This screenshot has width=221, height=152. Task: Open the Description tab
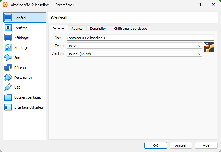pos(98,29)
